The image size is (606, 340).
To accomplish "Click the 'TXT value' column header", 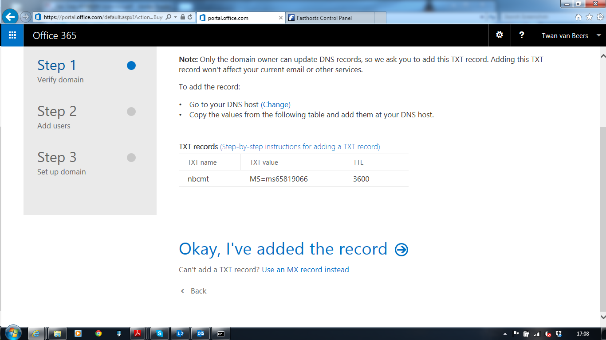I will (x=264, y=162).
